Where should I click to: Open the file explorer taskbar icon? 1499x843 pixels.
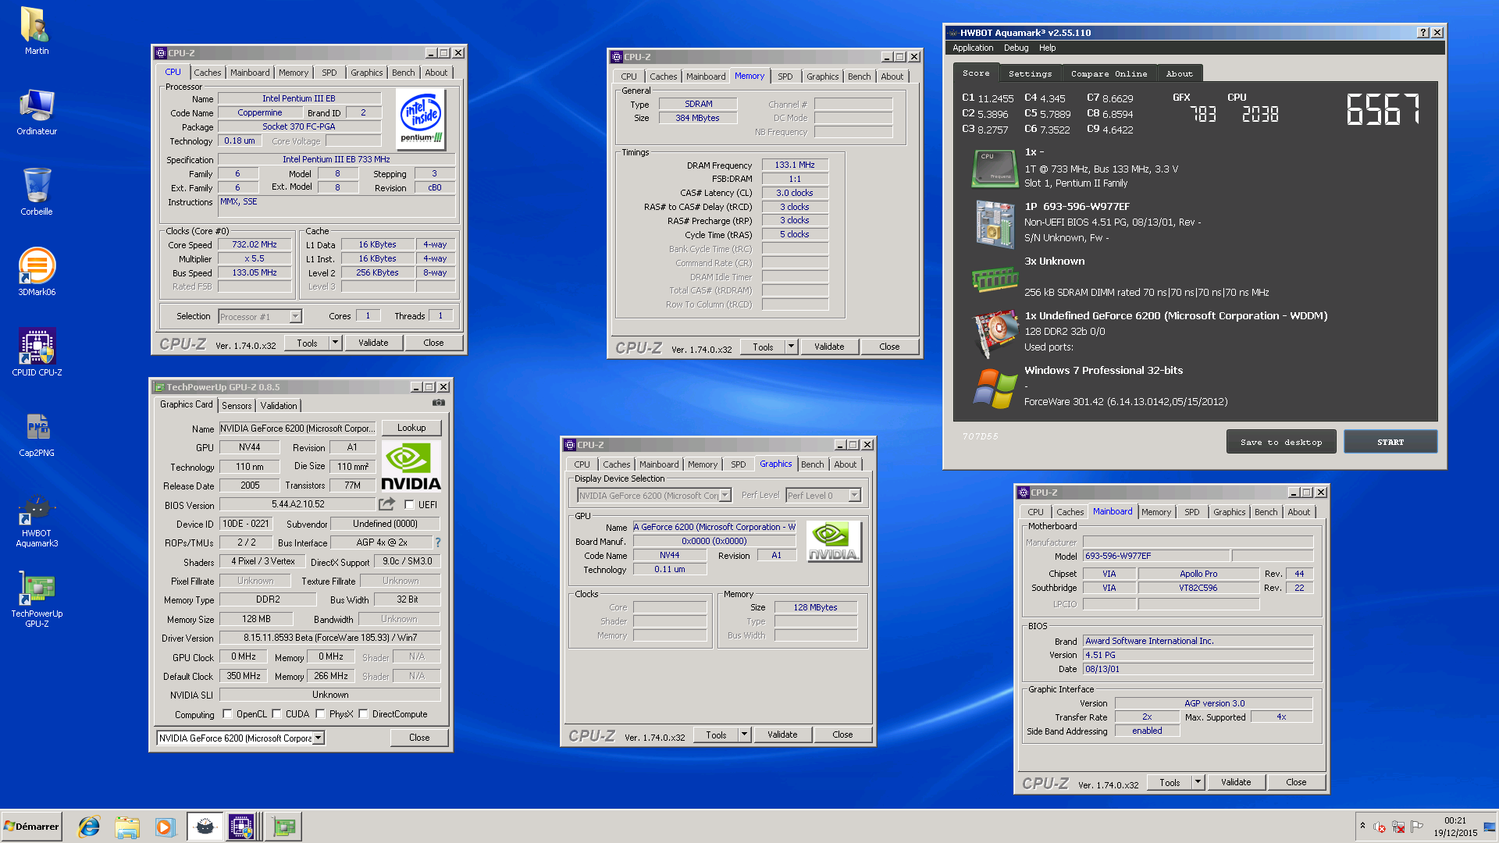(x=126, y=827)
